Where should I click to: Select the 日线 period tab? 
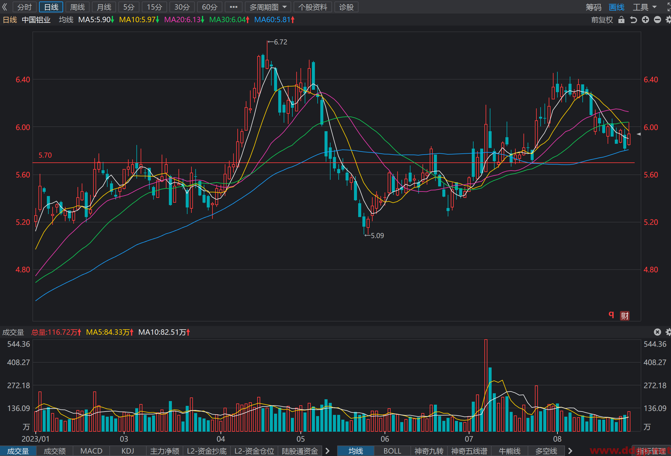tap(51, 7)
